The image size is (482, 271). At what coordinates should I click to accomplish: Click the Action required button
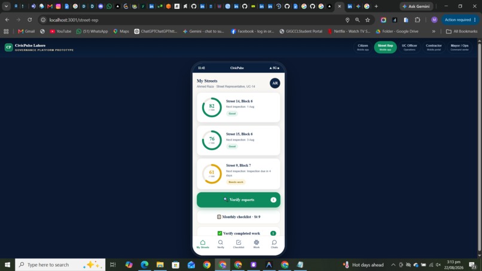point(460,20)
